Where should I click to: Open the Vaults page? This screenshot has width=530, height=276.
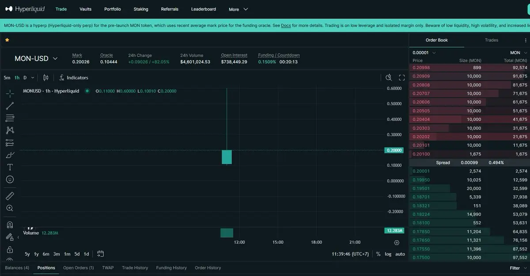[x=86, y=9]
